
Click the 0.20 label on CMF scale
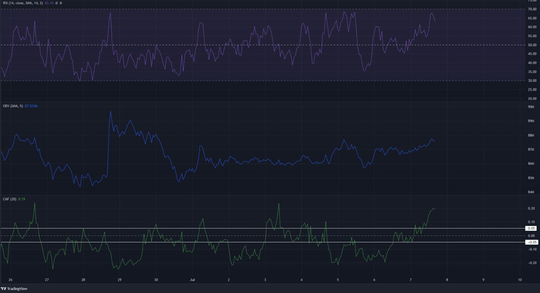pyautogui.click(x=531, y=209)
